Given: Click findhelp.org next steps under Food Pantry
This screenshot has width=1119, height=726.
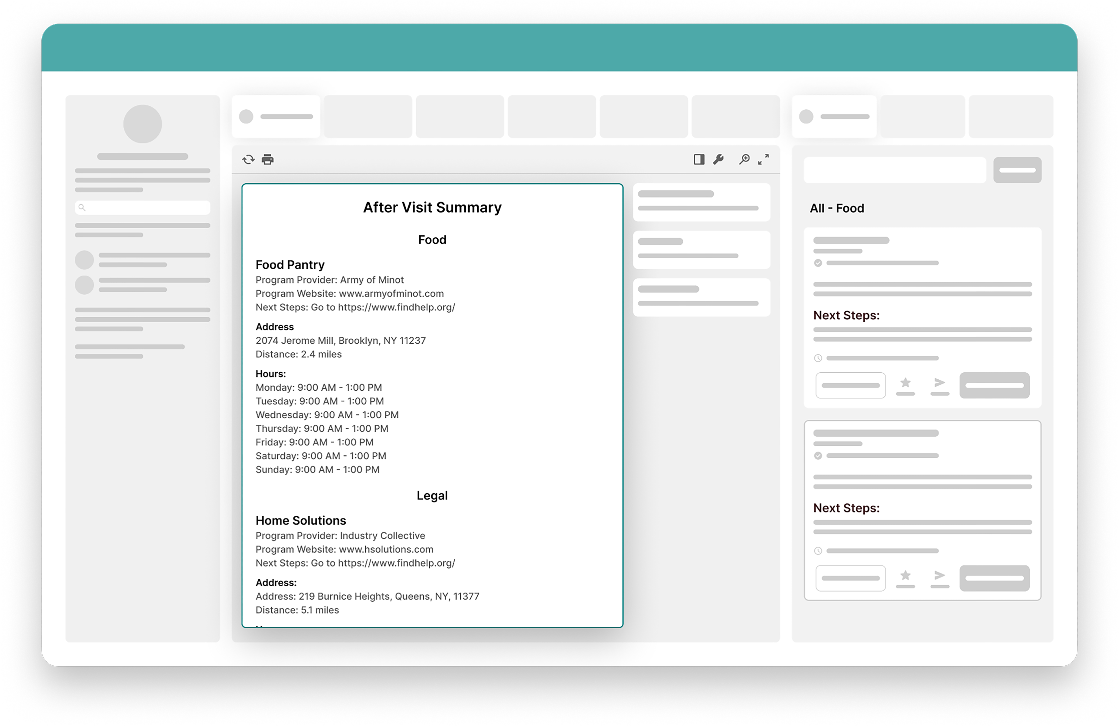Looking at the screenshot, I should point(355,307).
